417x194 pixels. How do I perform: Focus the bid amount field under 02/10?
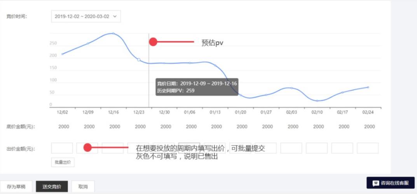point(317,148)
